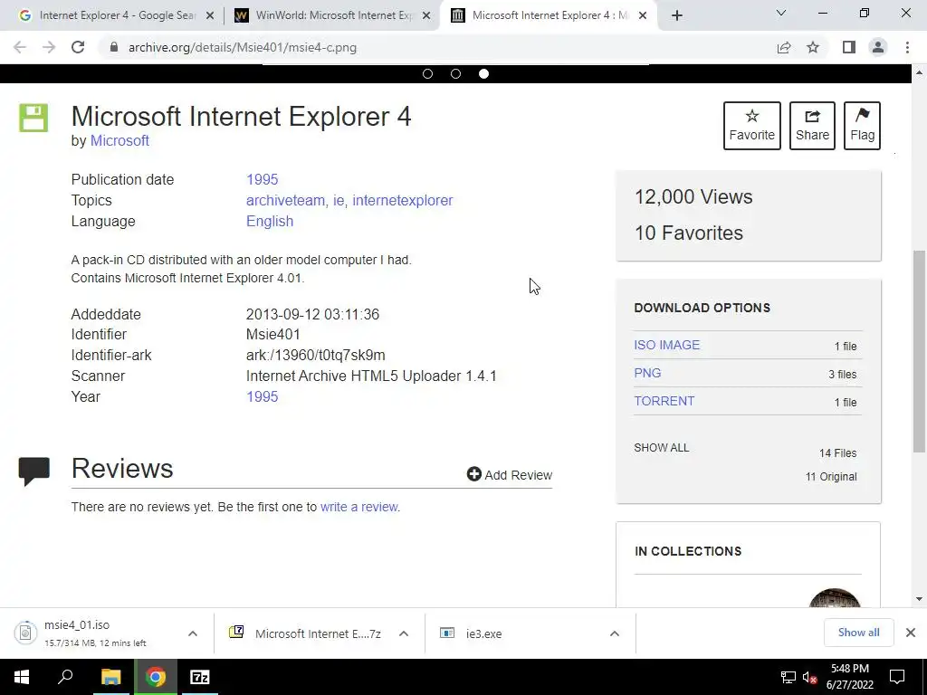This screenshot has height=695, width=927.
Task: Click the Share button for this item
Action: (812, 125)
